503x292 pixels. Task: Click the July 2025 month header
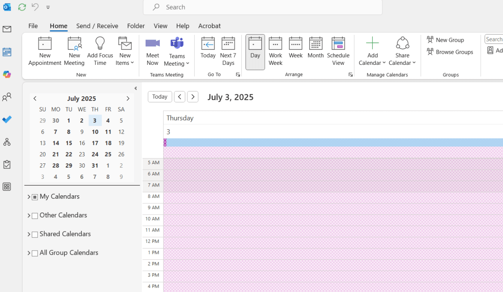pos(82,99)
